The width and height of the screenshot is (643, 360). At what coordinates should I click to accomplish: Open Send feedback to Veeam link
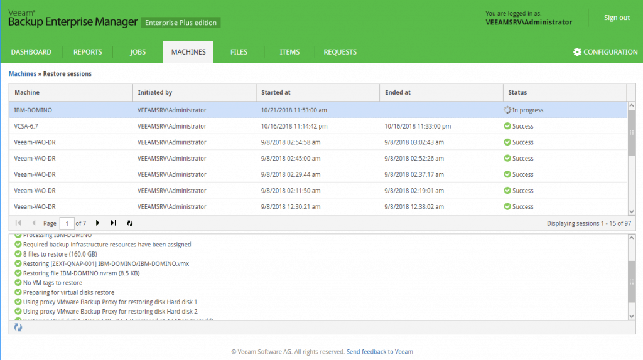click(380, 351)
